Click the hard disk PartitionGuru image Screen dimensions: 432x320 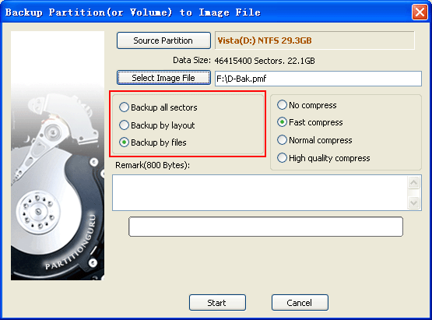pos(58,156)
